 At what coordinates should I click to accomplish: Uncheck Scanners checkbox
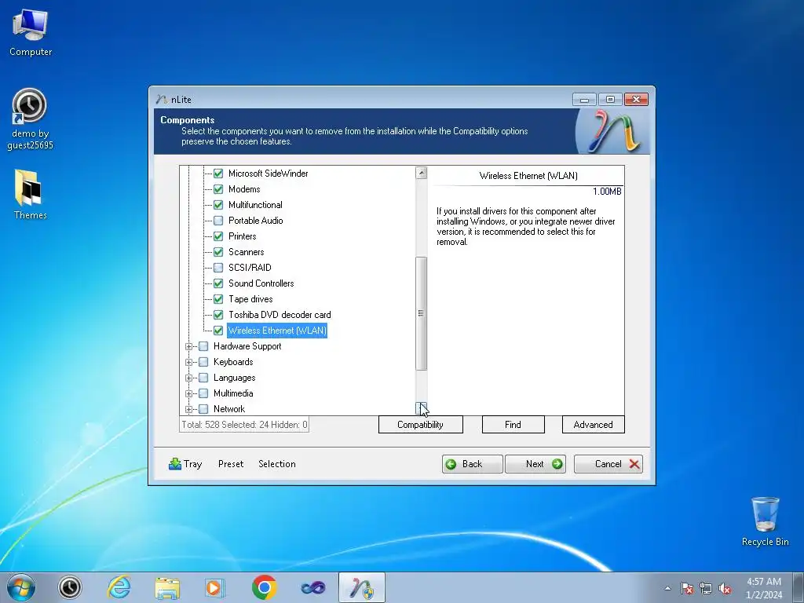218,252
